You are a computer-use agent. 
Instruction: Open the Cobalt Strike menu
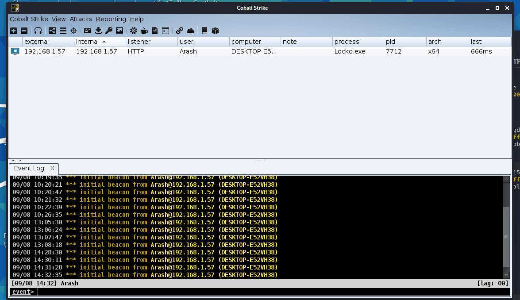coord(29,19)
